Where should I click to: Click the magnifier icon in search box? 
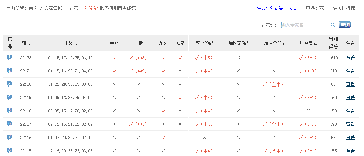[333, 25]
